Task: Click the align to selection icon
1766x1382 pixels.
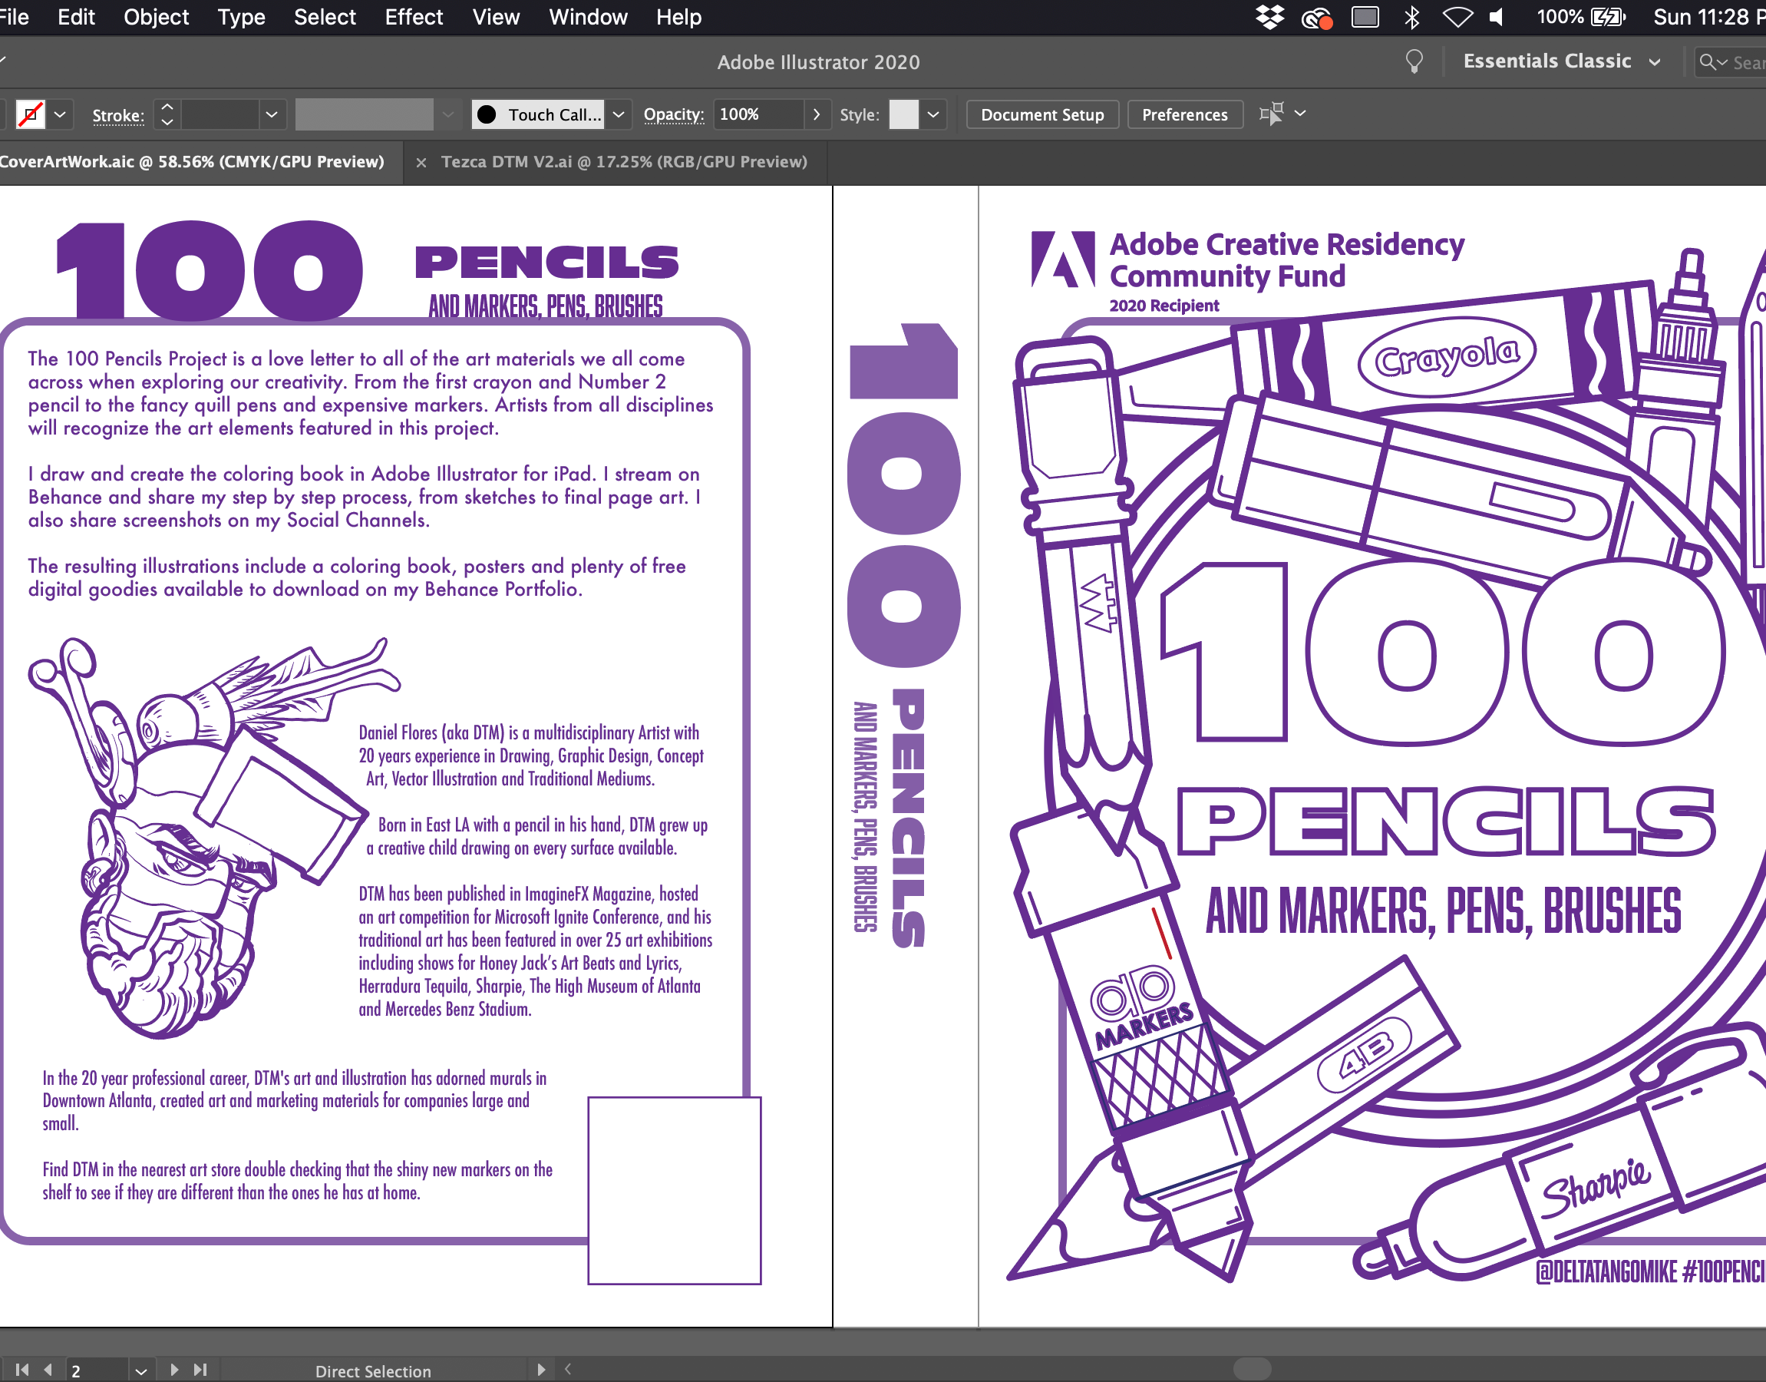Action: pyautogui.click(x=1271, y=114)
